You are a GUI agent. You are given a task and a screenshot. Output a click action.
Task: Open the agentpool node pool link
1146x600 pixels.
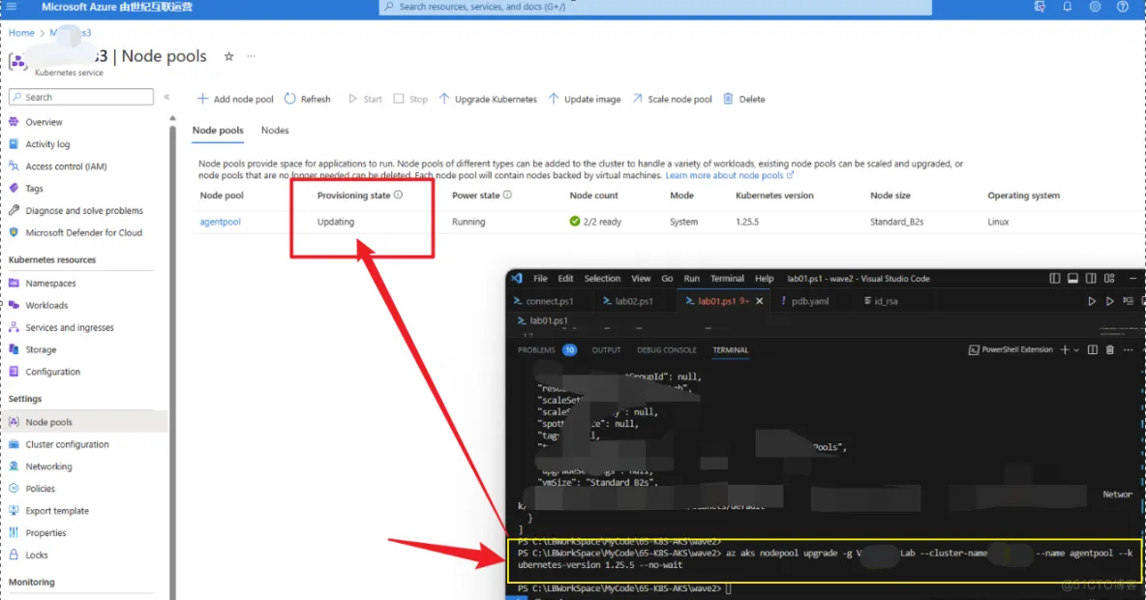click(x=220, y=222)
